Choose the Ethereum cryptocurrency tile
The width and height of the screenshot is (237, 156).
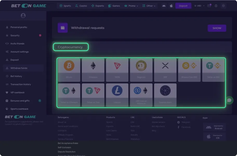[x=93, y=70]
